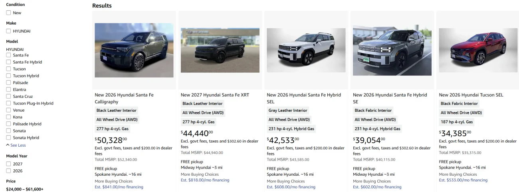
Task: View the red Tucson SEL photo
Action: pos(478,50)
